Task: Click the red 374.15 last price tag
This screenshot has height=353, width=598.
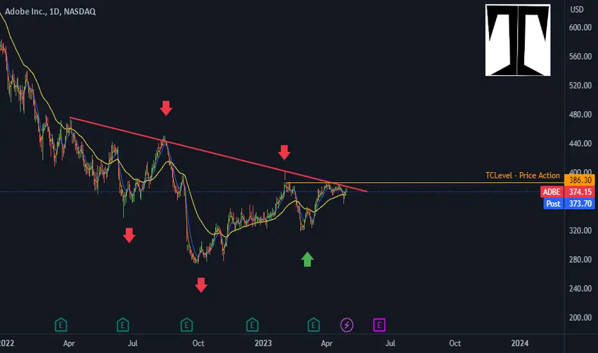Action: [579, 192]
